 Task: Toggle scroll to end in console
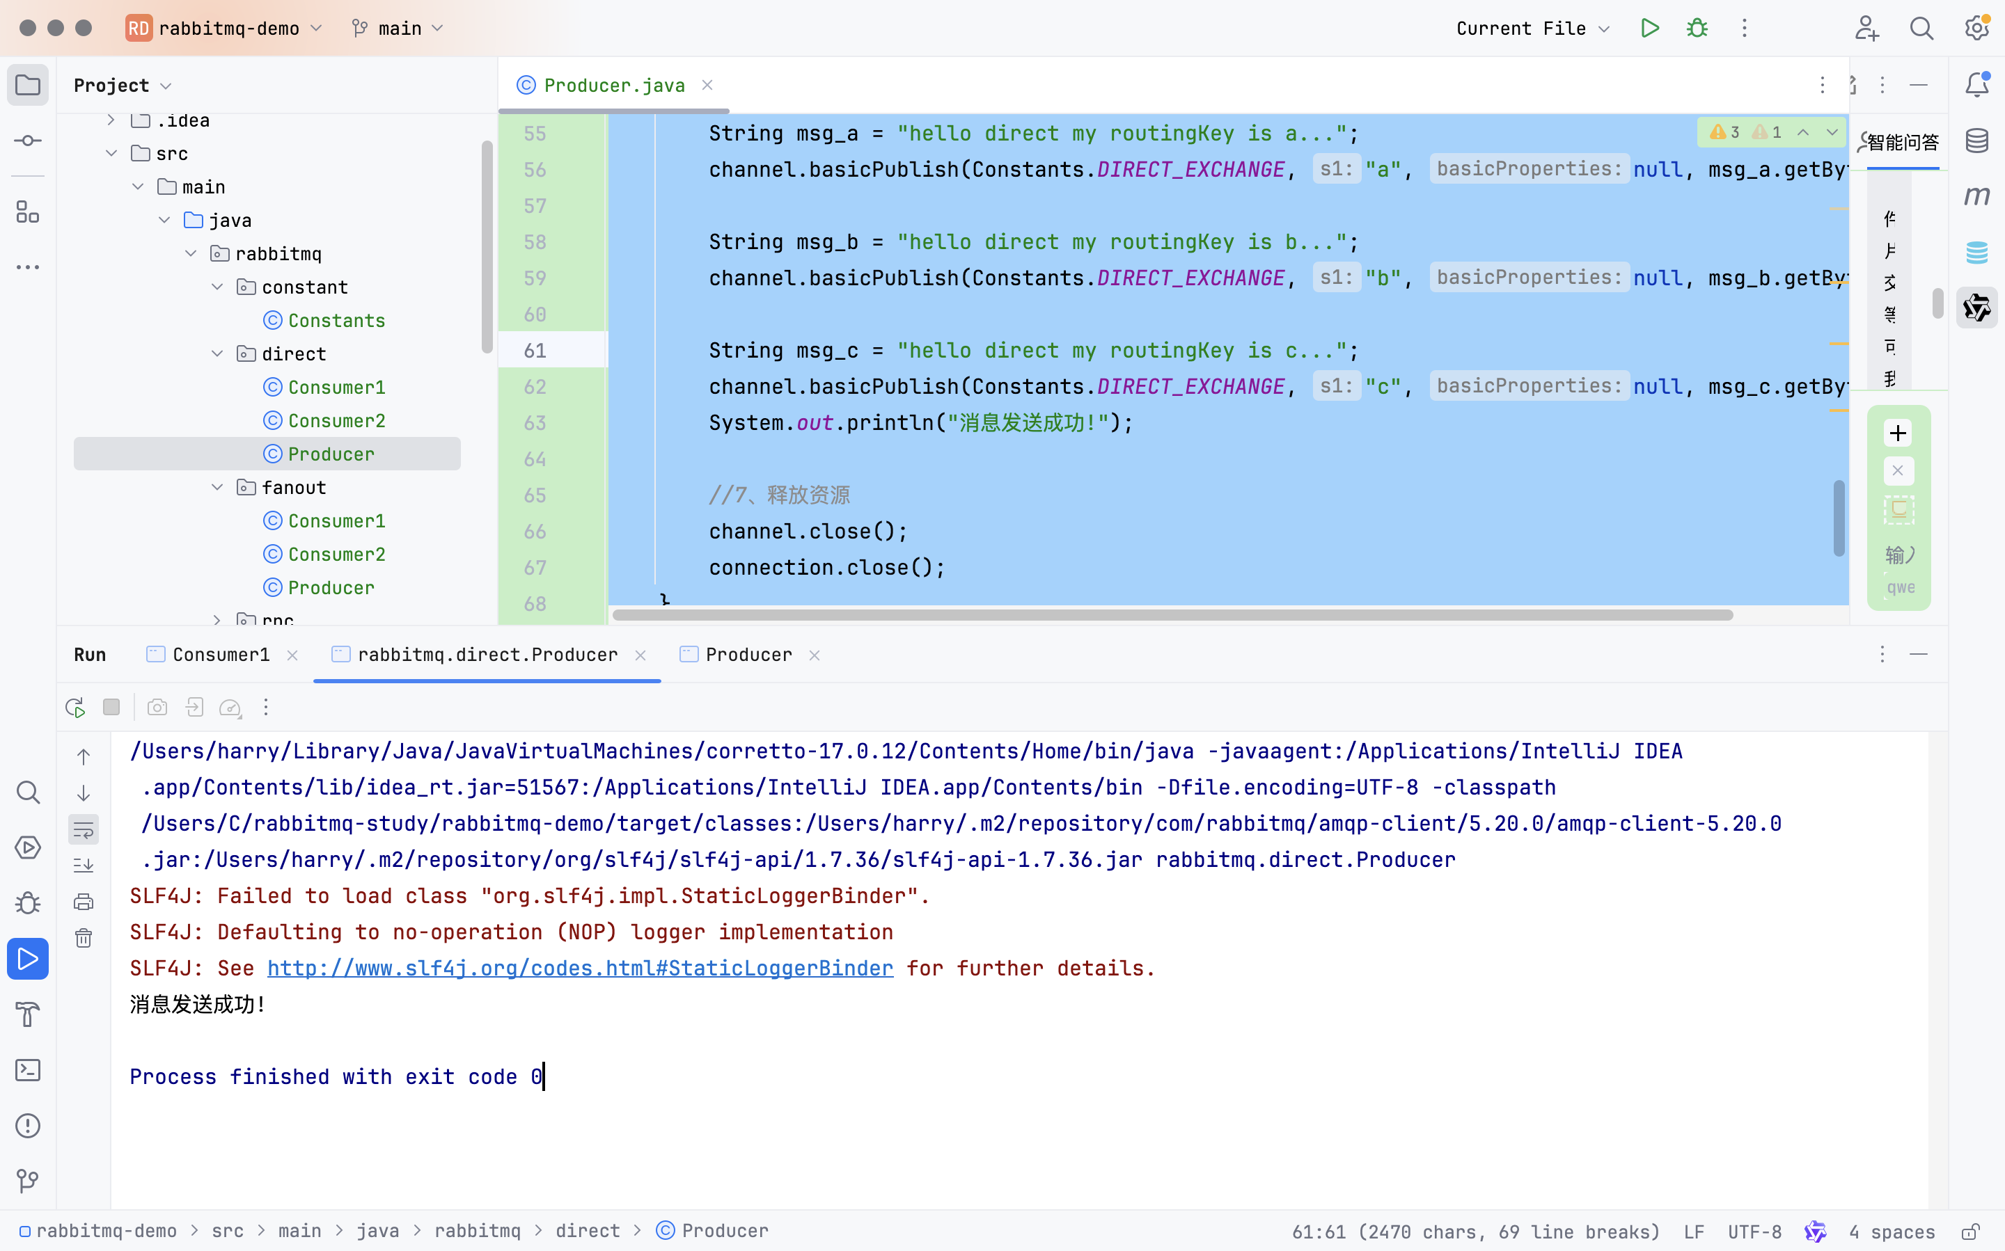tap(84, 866)
